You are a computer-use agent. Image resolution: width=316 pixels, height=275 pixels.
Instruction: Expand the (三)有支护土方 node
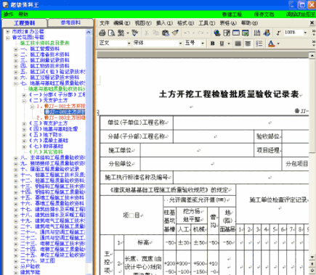click(24, 123)
